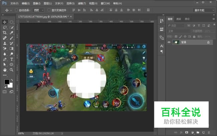Select the Eyedropper tool
This screenshot has height=136, width=217.
[11, 33]
